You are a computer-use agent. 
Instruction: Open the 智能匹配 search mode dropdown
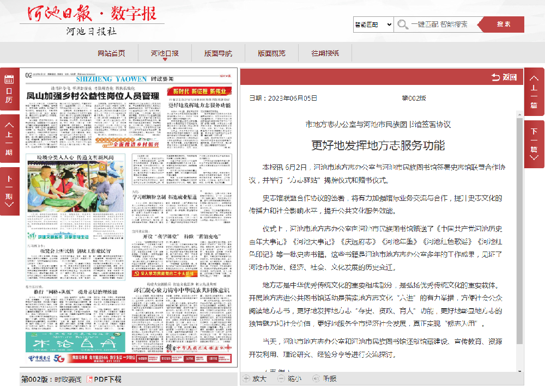(373, 24)
